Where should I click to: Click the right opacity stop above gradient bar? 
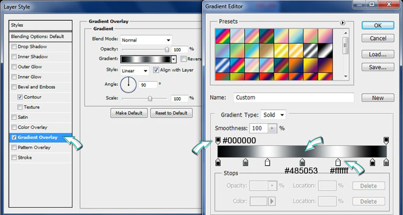point(386,140)
